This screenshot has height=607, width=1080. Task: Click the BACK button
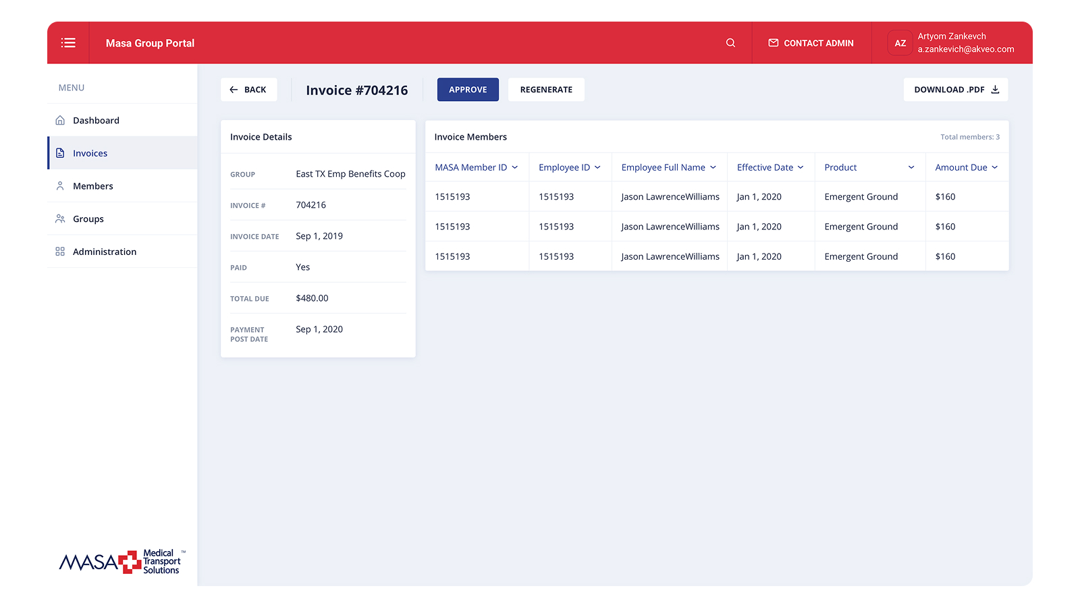[248, 90]
